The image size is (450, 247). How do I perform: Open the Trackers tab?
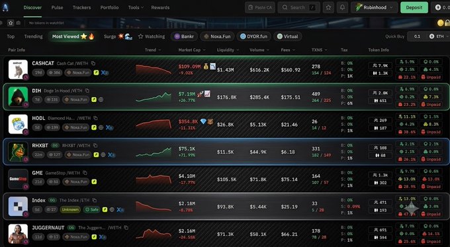(x=81, y=7)
